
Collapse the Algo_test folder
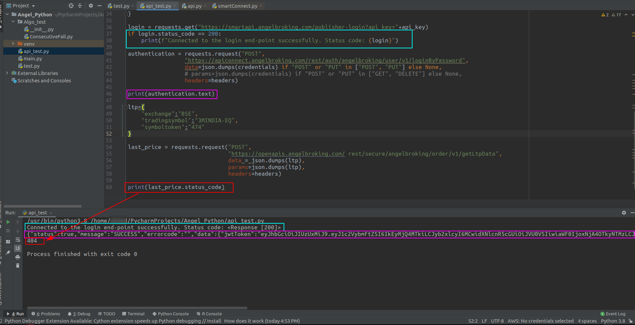tap(13, 22)
